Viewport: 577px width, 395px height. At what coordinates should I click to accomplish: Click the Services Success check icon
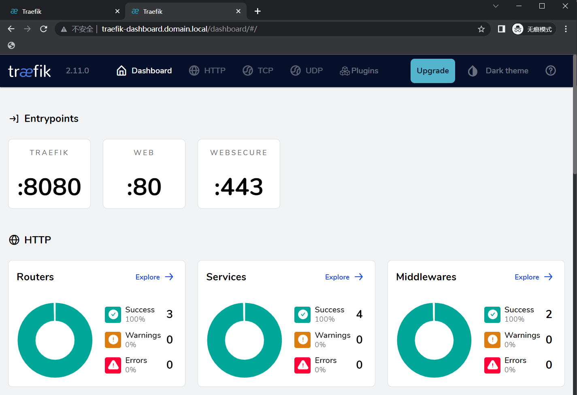[x=302, y=314]
